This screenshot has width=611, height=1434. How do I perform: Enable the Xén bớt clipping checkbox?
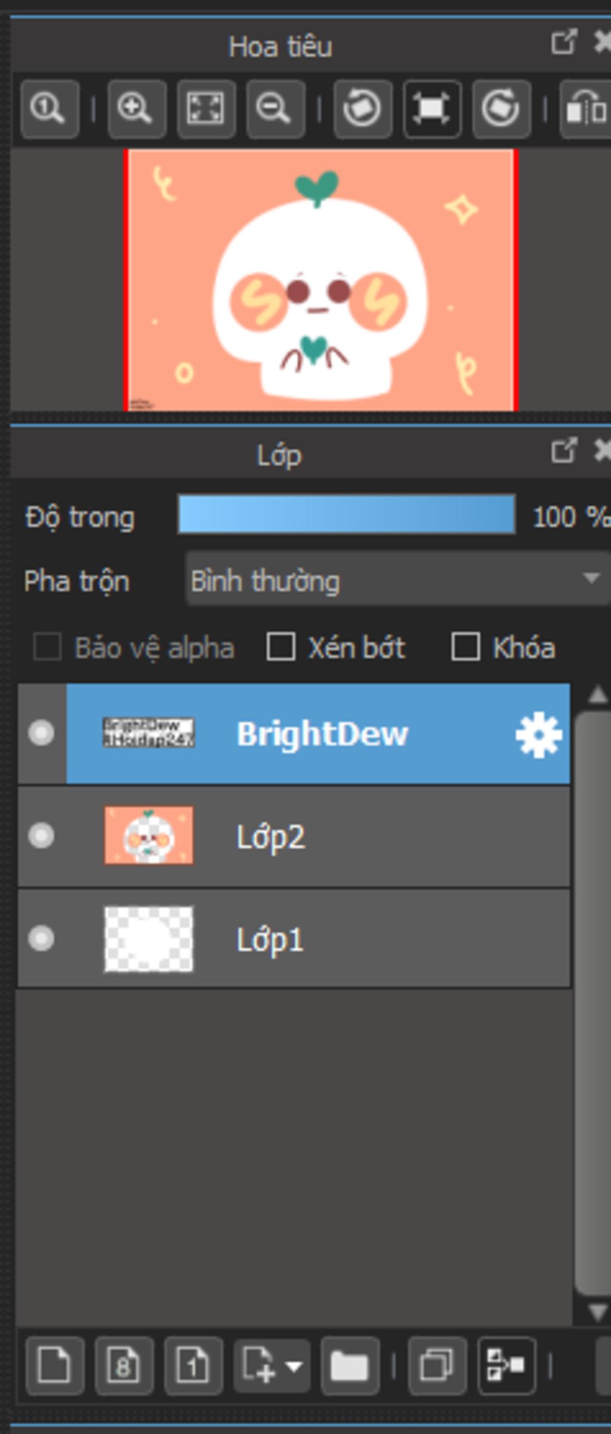281,647
